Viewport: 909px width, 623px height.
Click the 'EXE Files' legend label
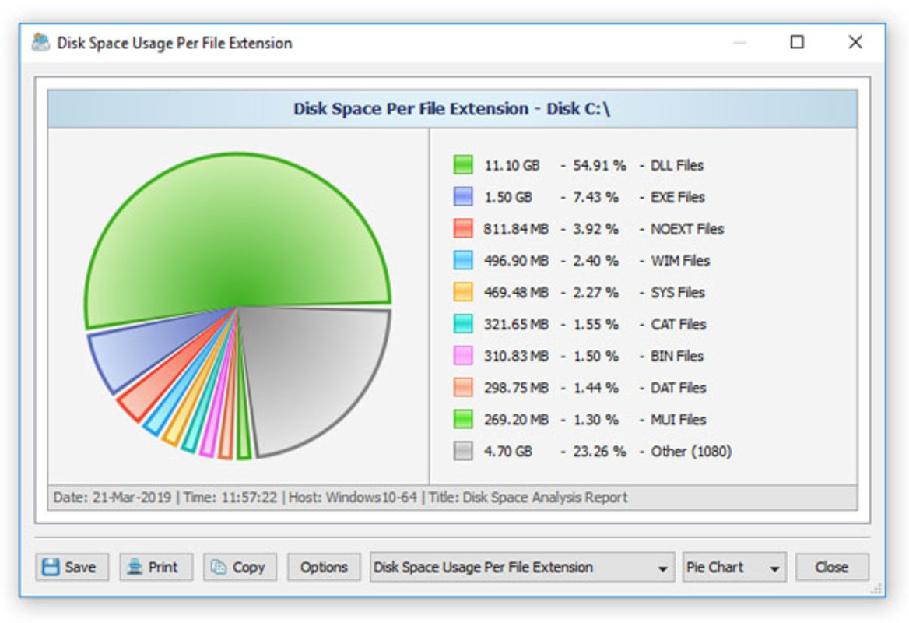click(x=677, y=197)
